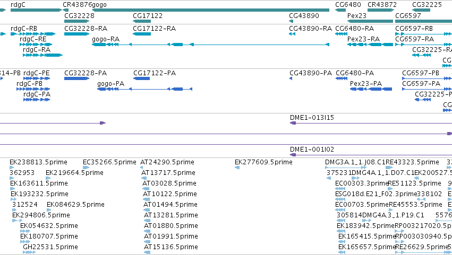
Task: Select the CG32225 gene label
Action: click(x=427, y=5)
